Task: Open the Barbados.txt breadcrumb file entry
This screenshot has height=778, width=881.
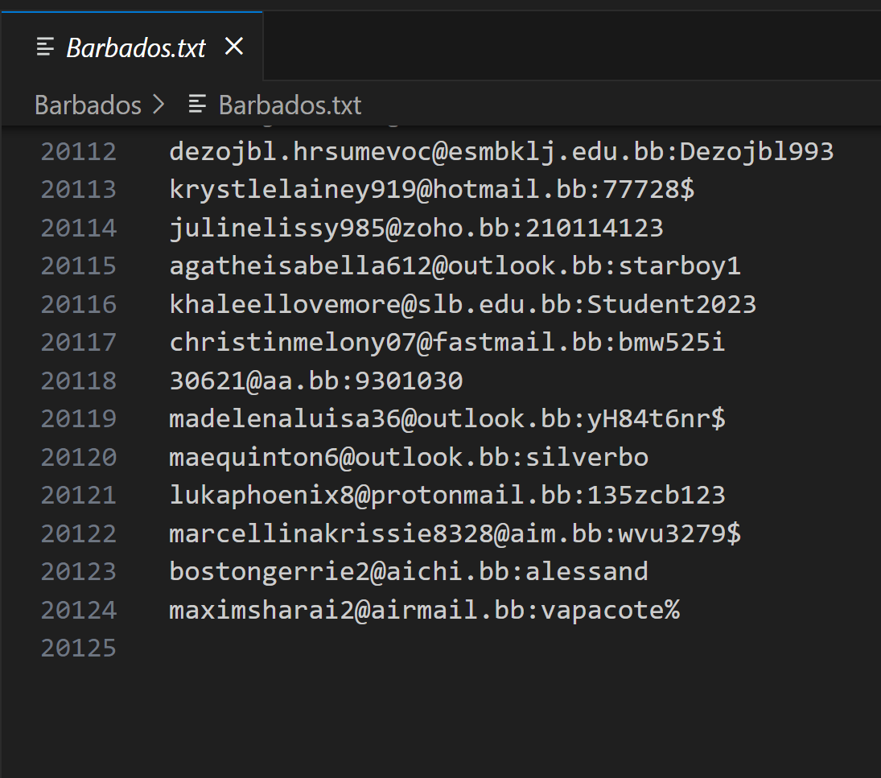Action: pos(290,105)
